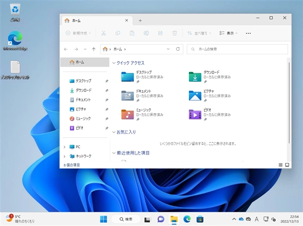Add a new tab with plus button

click(140, 21)
